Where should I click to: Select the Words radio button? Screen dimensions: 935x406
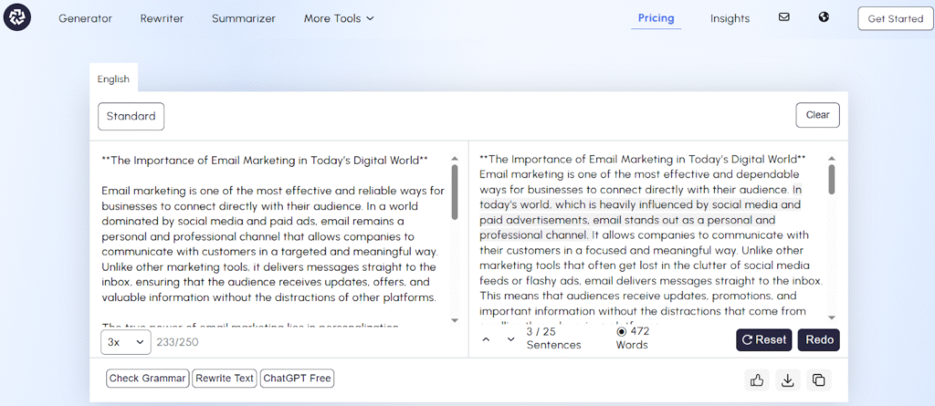click(622, 332)
